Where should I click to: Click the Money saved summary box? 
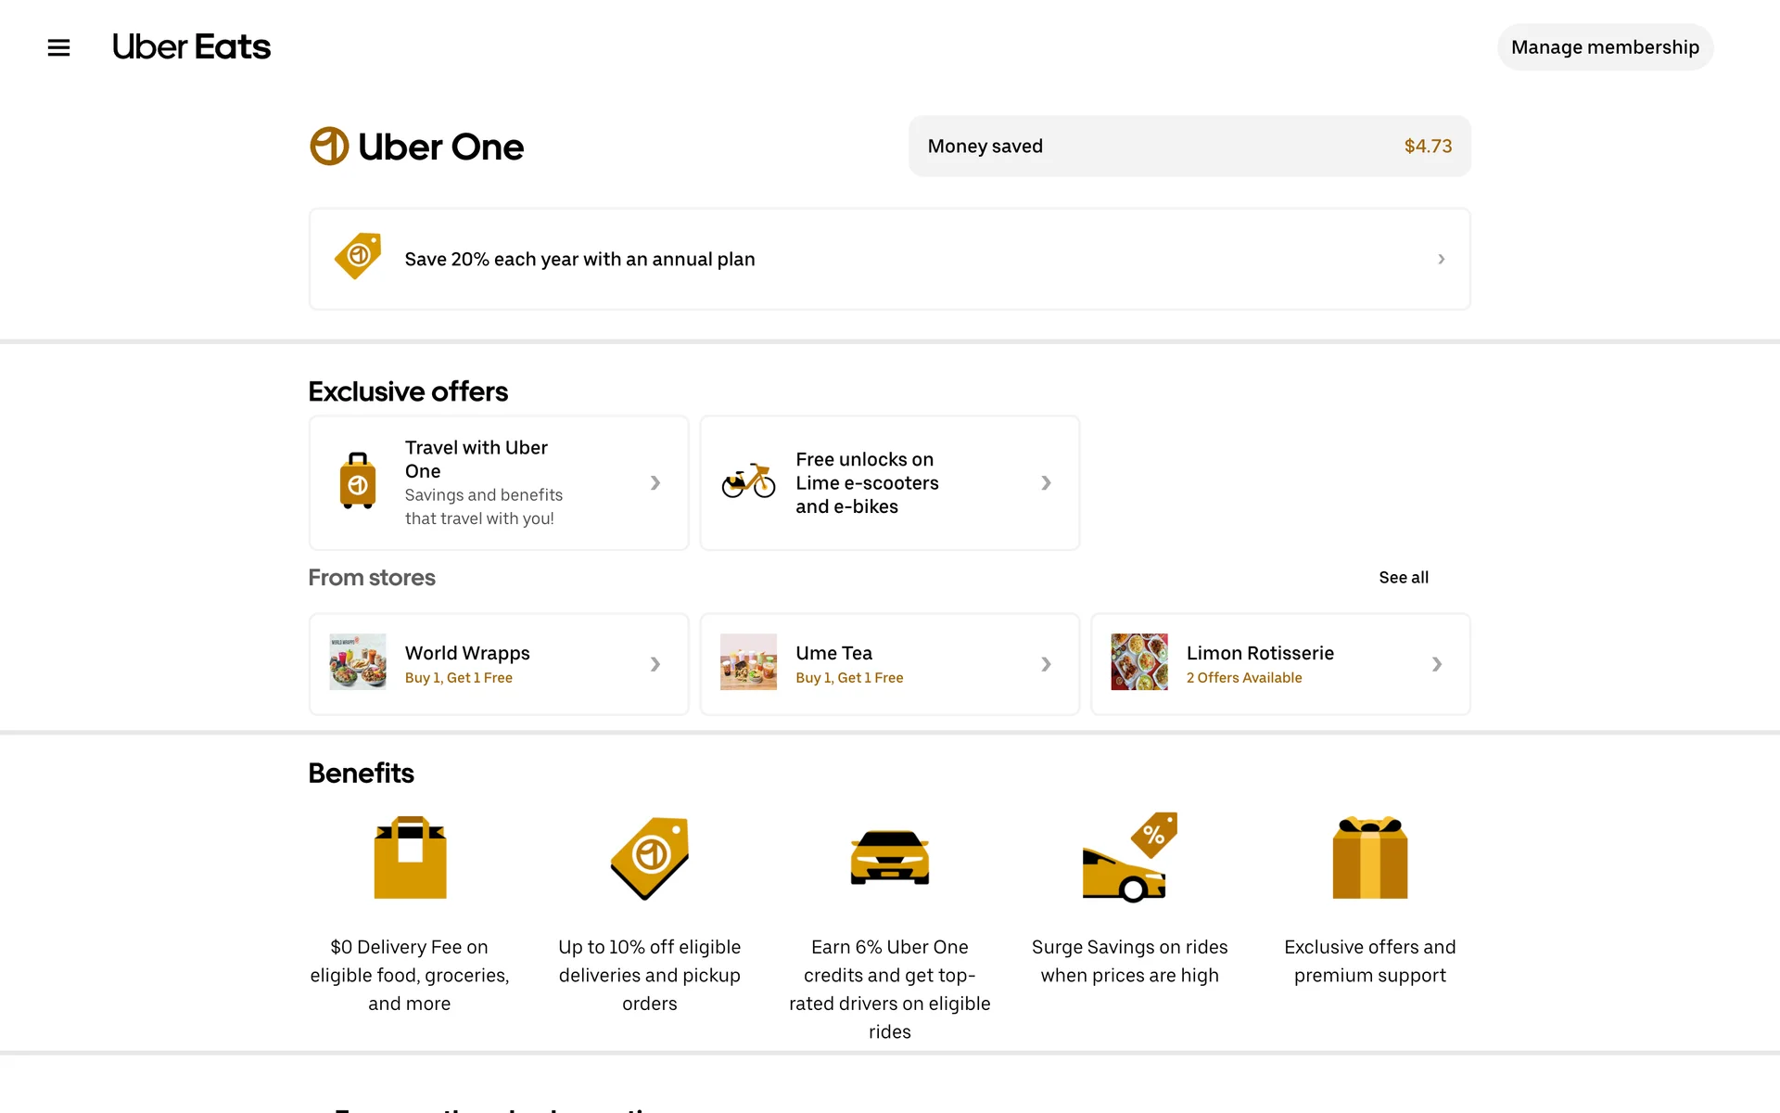tap(1189, 147)
